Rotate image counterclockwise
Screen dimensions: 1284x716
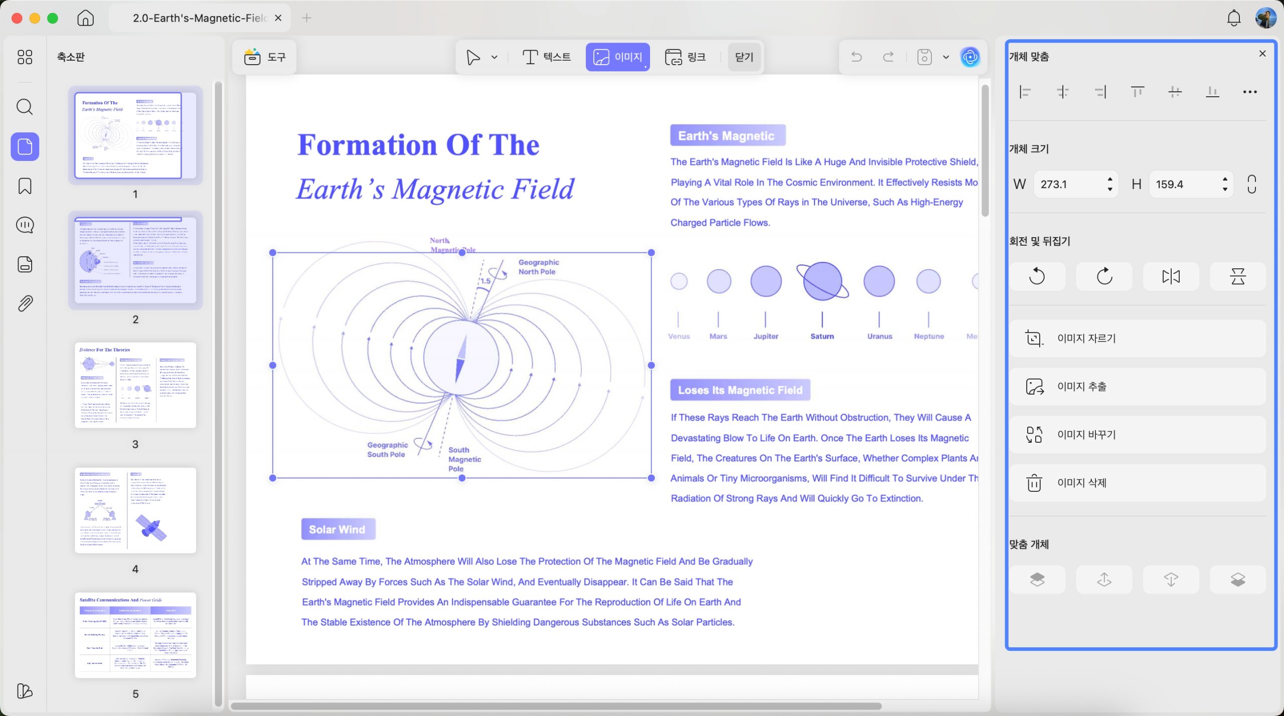click(x=1037, y=276)
